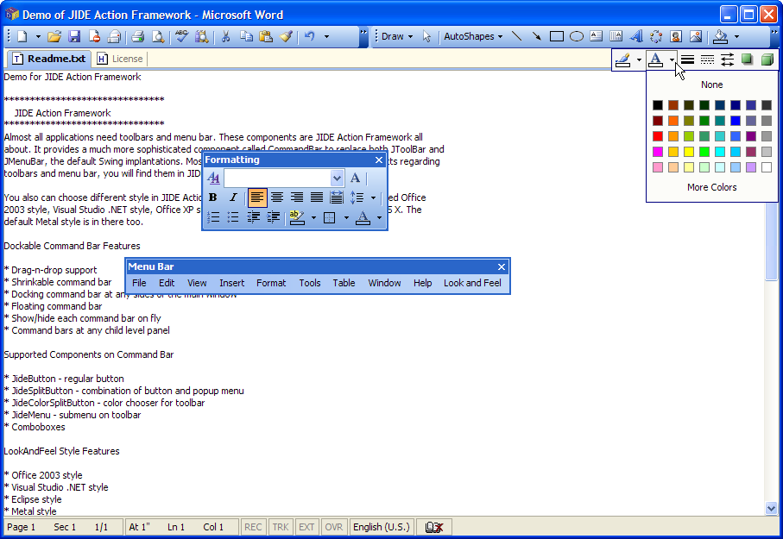This screenshot has height=539, width=783.
Task: Pick the black color swatch
Action: click(658, 105)
